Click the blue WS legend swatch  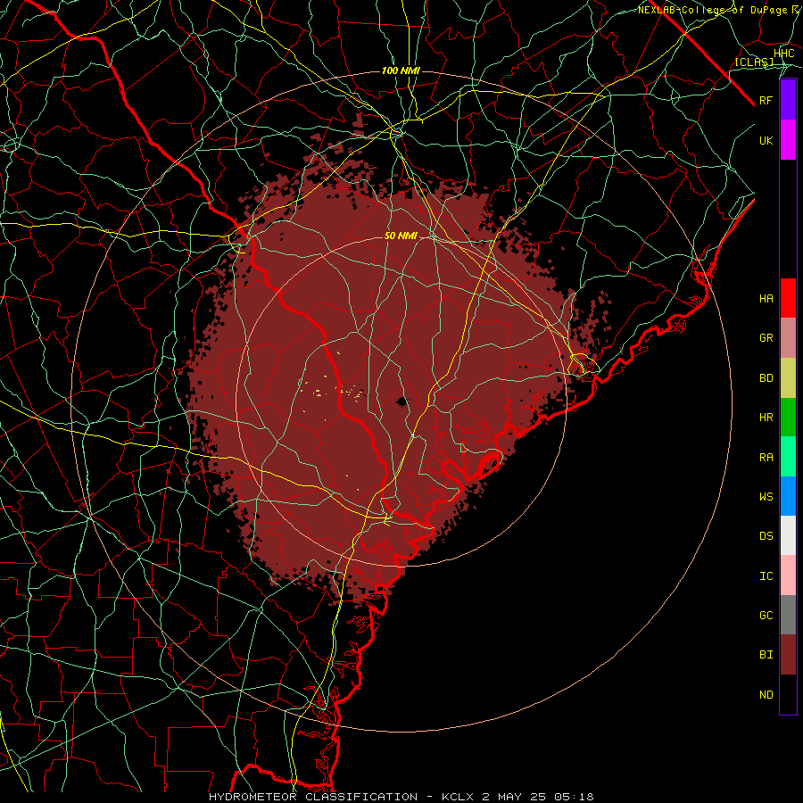788,496
